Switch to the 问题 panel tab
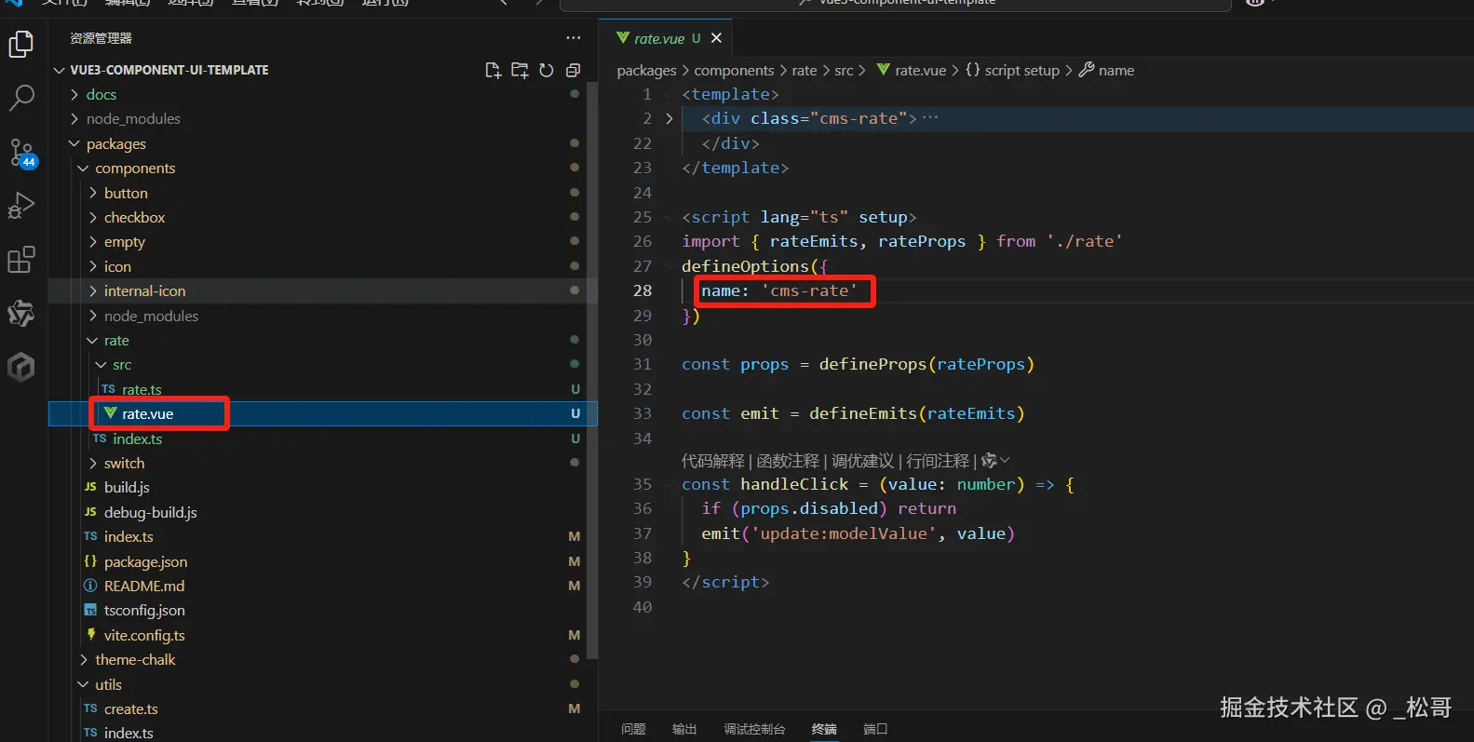 coord(633,729)
